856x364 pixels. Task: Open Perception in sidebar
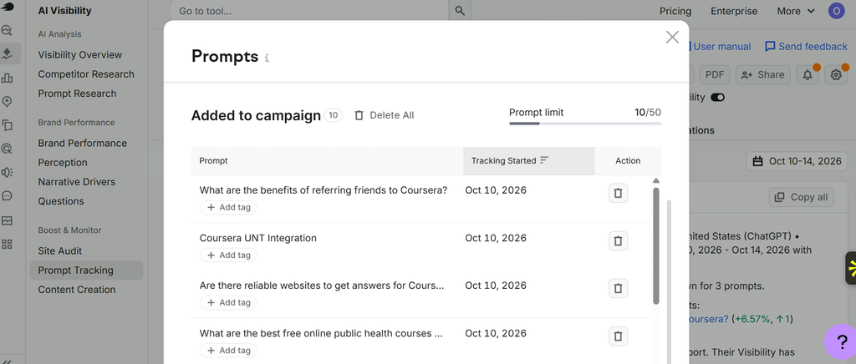point(63,163)
